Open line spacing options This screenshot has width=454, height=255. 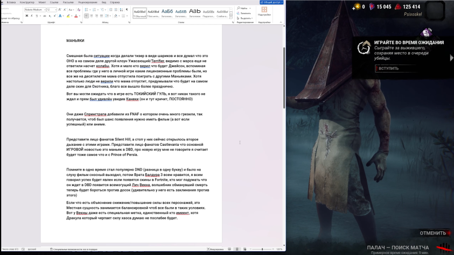tap(107, 16)
